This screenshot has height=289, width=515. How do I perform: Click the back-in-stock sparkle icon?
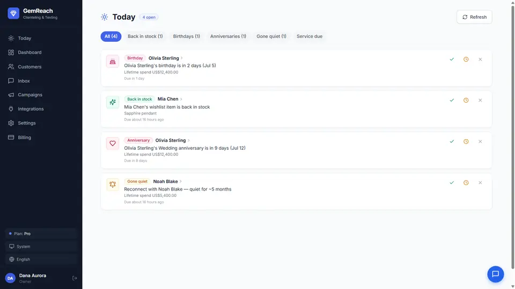pos(113,102)
